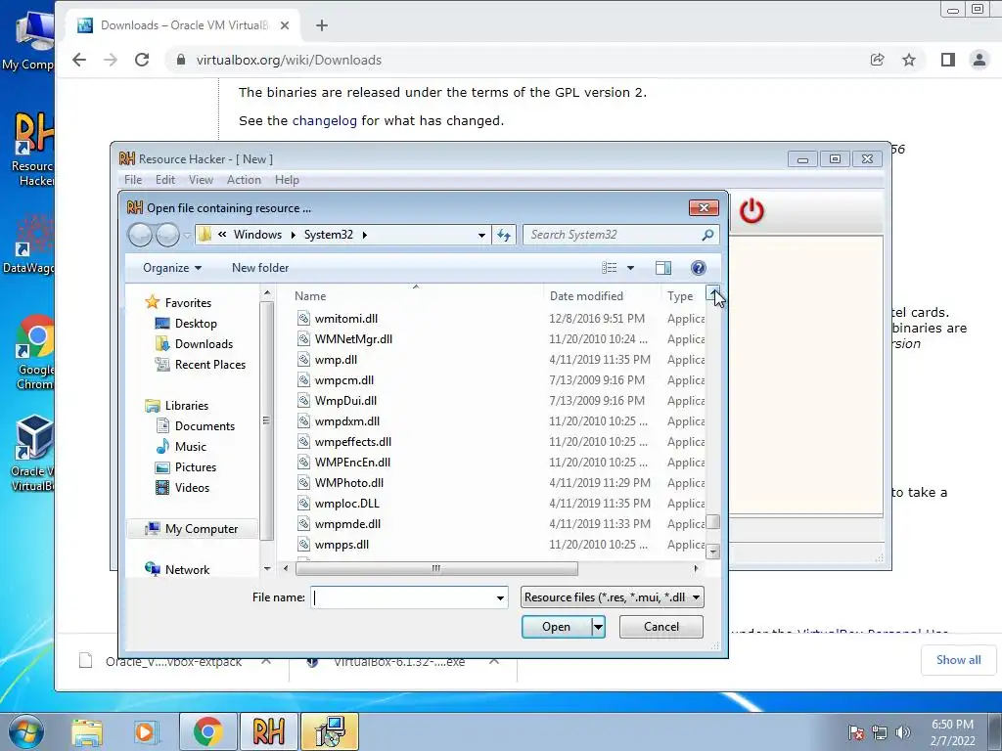
Task: Click Show all downloads button
Action: click(958, 660)
